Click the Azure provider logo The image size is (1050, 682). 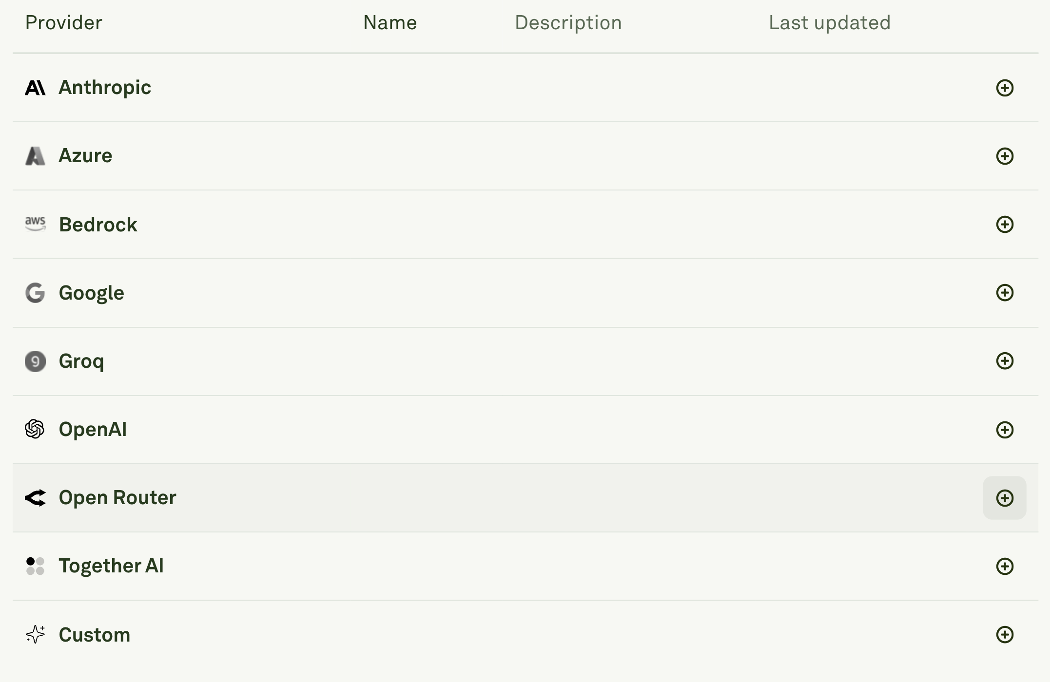36,156
